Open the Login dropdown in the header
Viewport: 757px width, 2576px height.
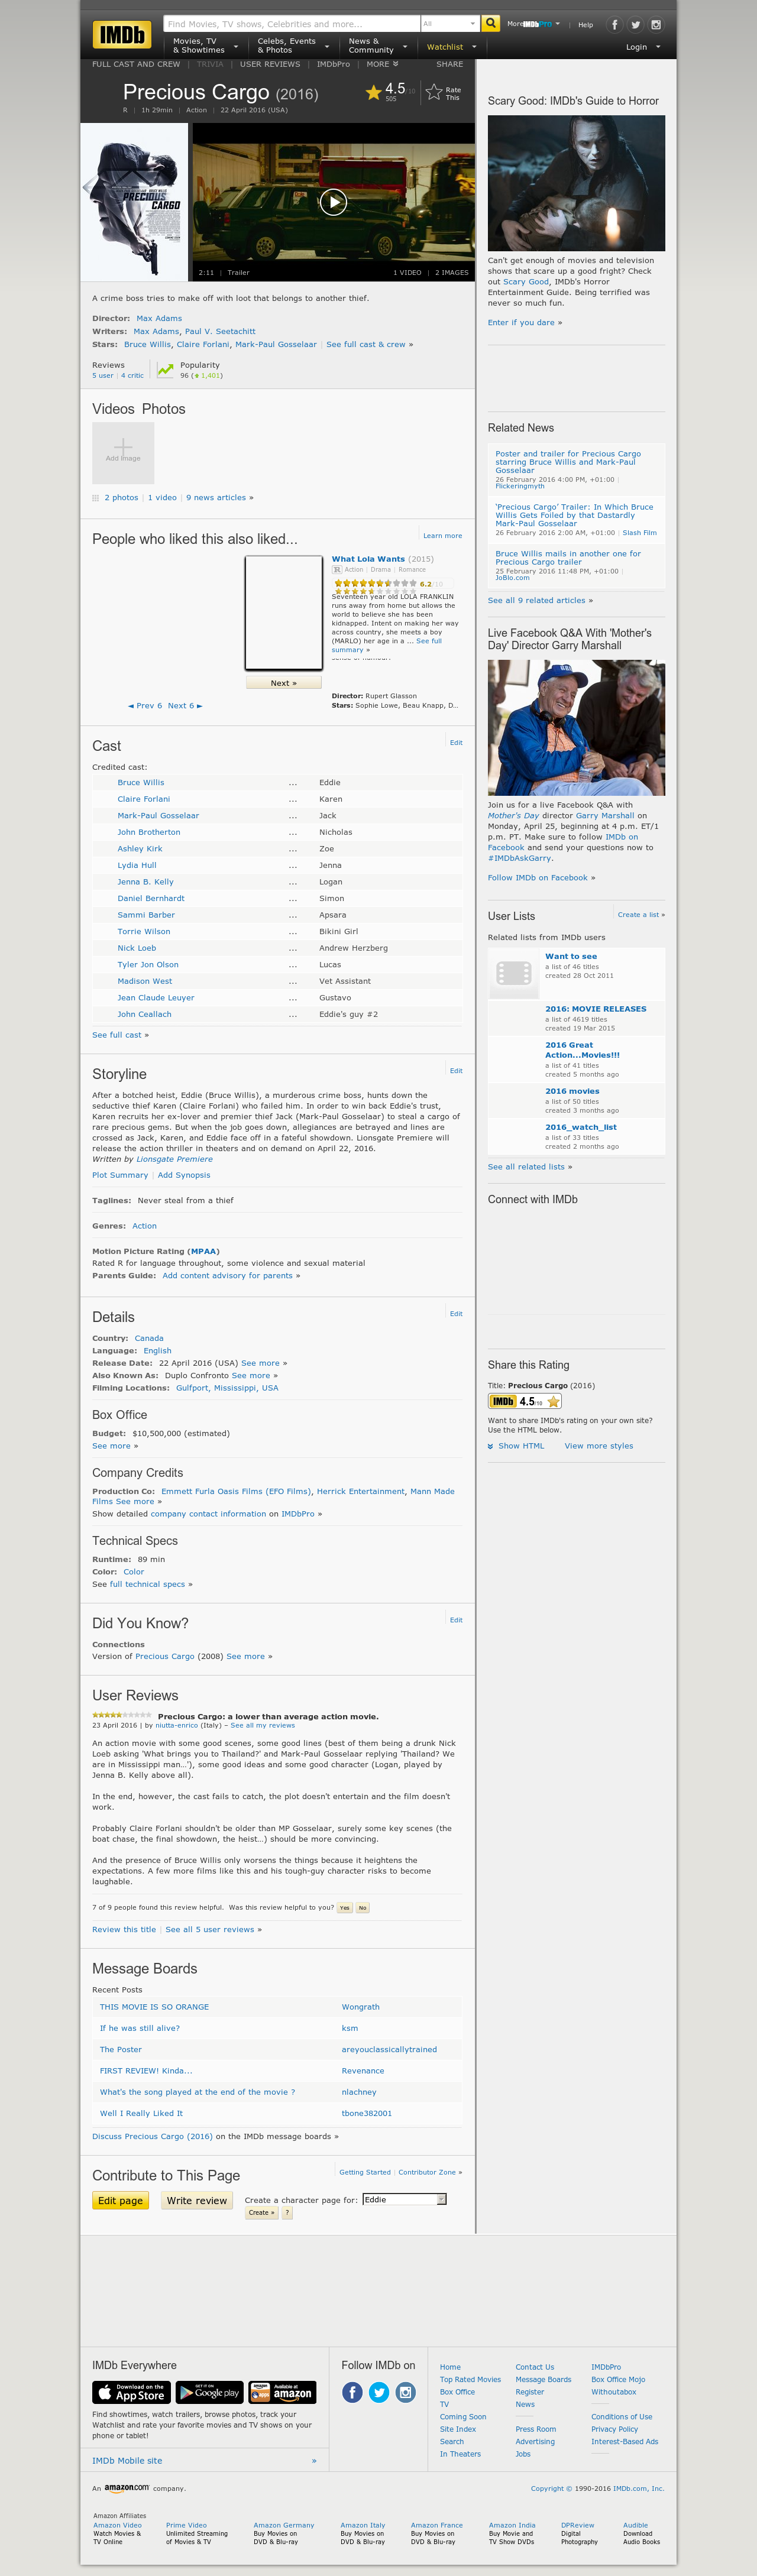[643, 47]
